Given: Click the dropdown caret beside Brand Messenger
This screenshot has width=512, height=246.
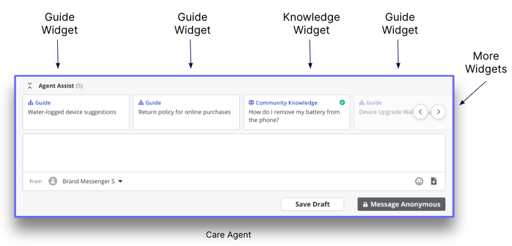Looking at the screenshot, I should click(x=120, y=182).
